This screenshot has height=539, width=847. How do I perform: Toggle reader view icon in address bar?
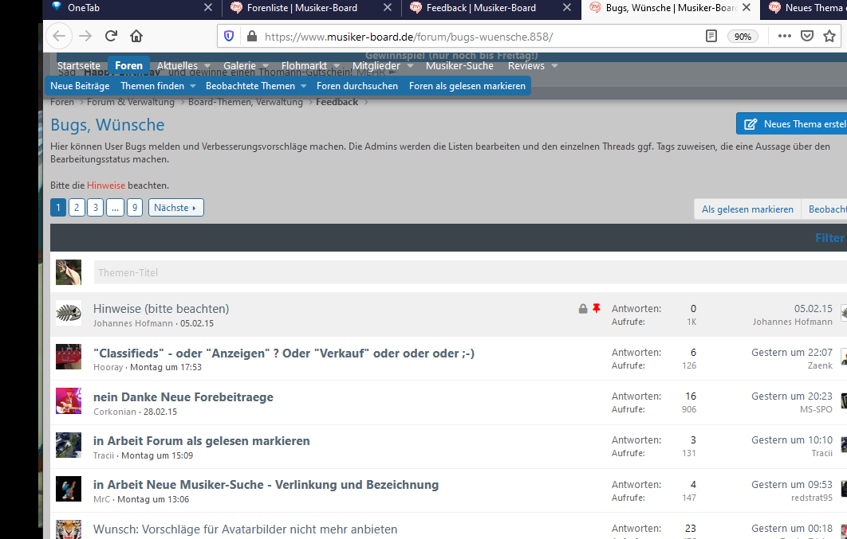711,37
